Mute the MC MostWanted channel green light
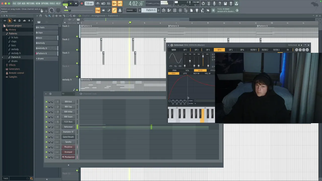322x181 pixels. tap(46, 157)
